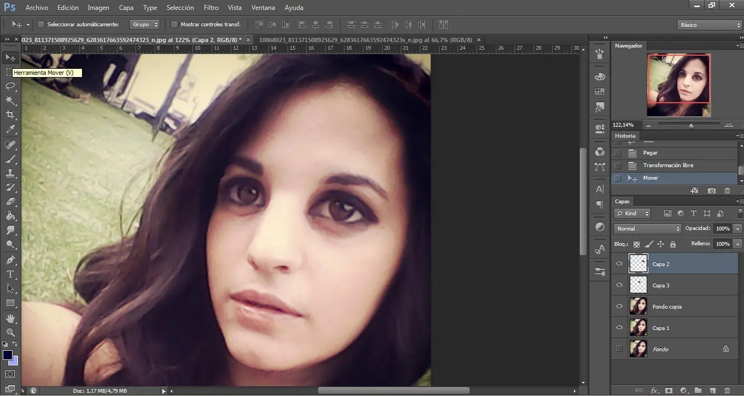Open the Ventana menu
This screenshot has width=744, height=396.
(x=263, y=8)
